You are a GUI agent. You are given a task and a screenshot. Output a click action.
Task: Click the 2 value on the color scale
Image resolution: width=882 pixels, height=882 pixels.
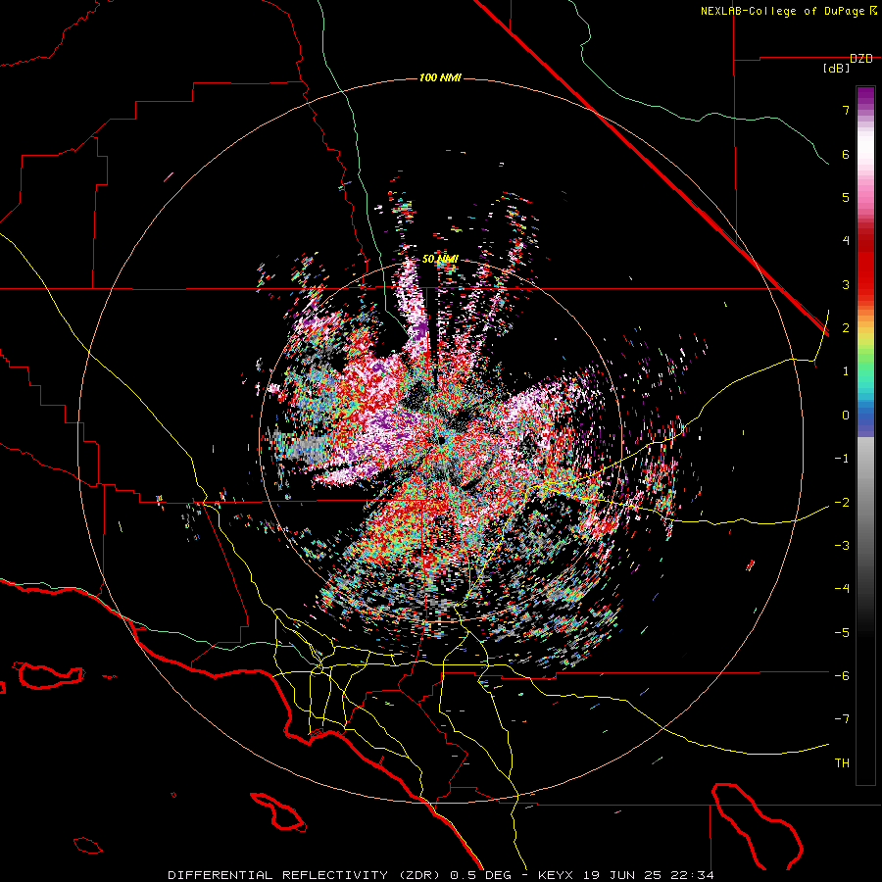coord(846,328)
